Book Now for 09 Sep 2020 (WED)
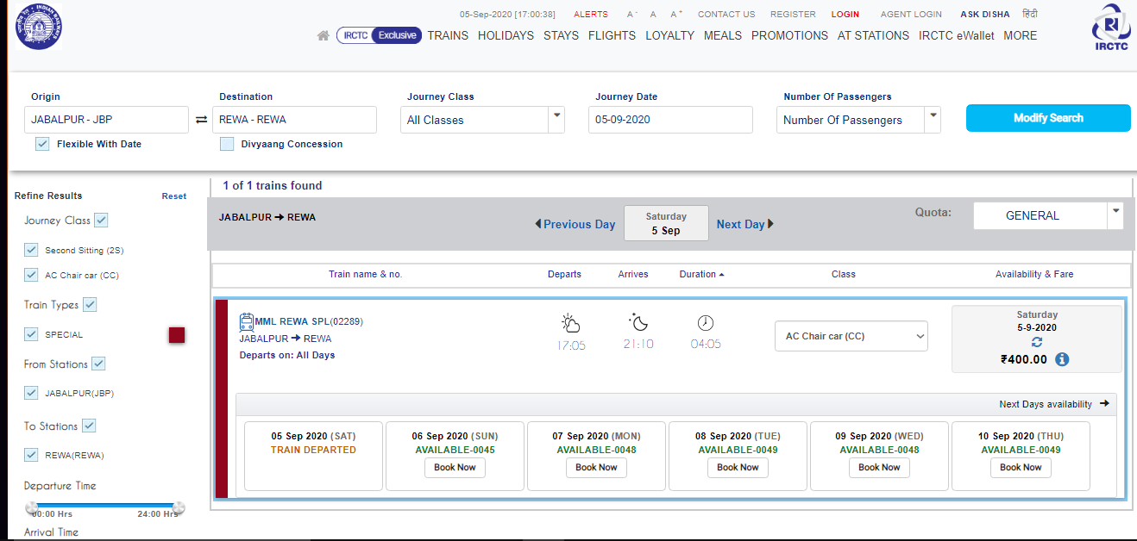 pyautogui.click(x=879, y=468)
